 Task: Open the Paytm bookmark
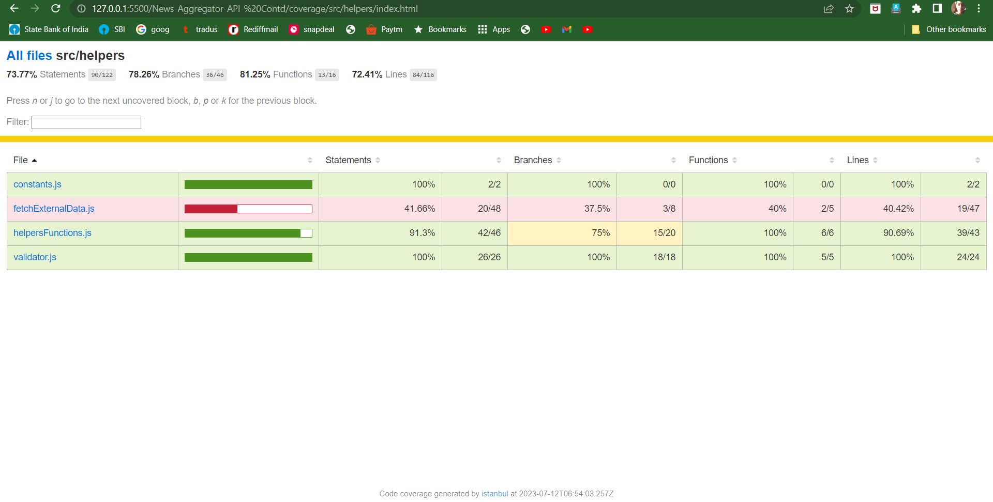pos(384,29)
